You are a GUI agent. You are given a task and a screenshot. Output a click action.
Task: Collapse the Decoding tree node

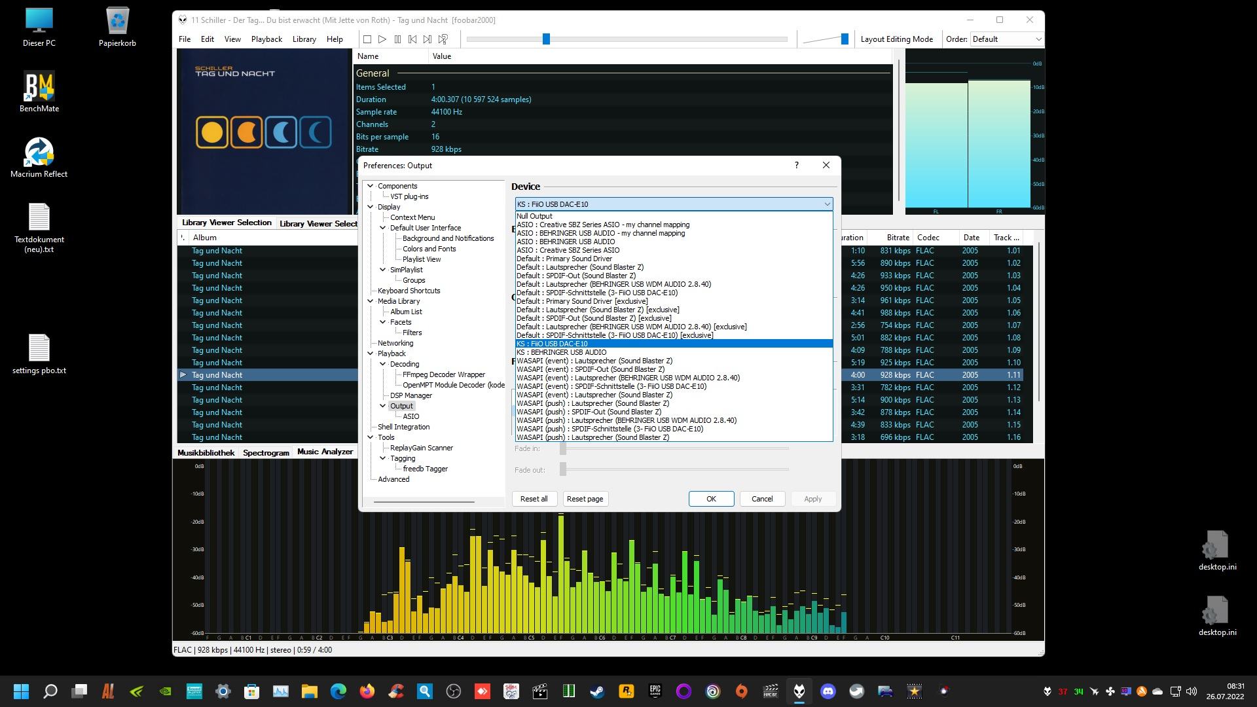[x=383, y=364]
